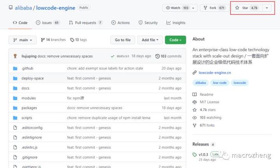
Task: Click the release tag icon beside v1.0.3
Action: click(194, 155)
